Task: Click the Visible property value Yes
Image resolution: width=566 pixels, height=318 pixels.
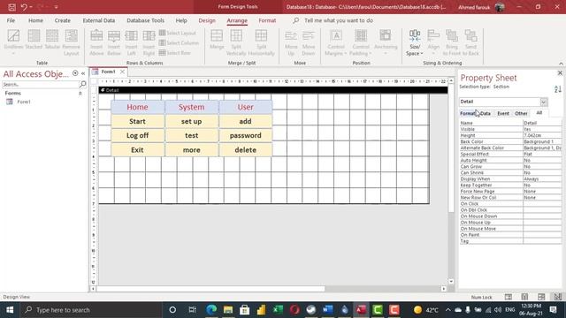Action: tap(542, 129)
